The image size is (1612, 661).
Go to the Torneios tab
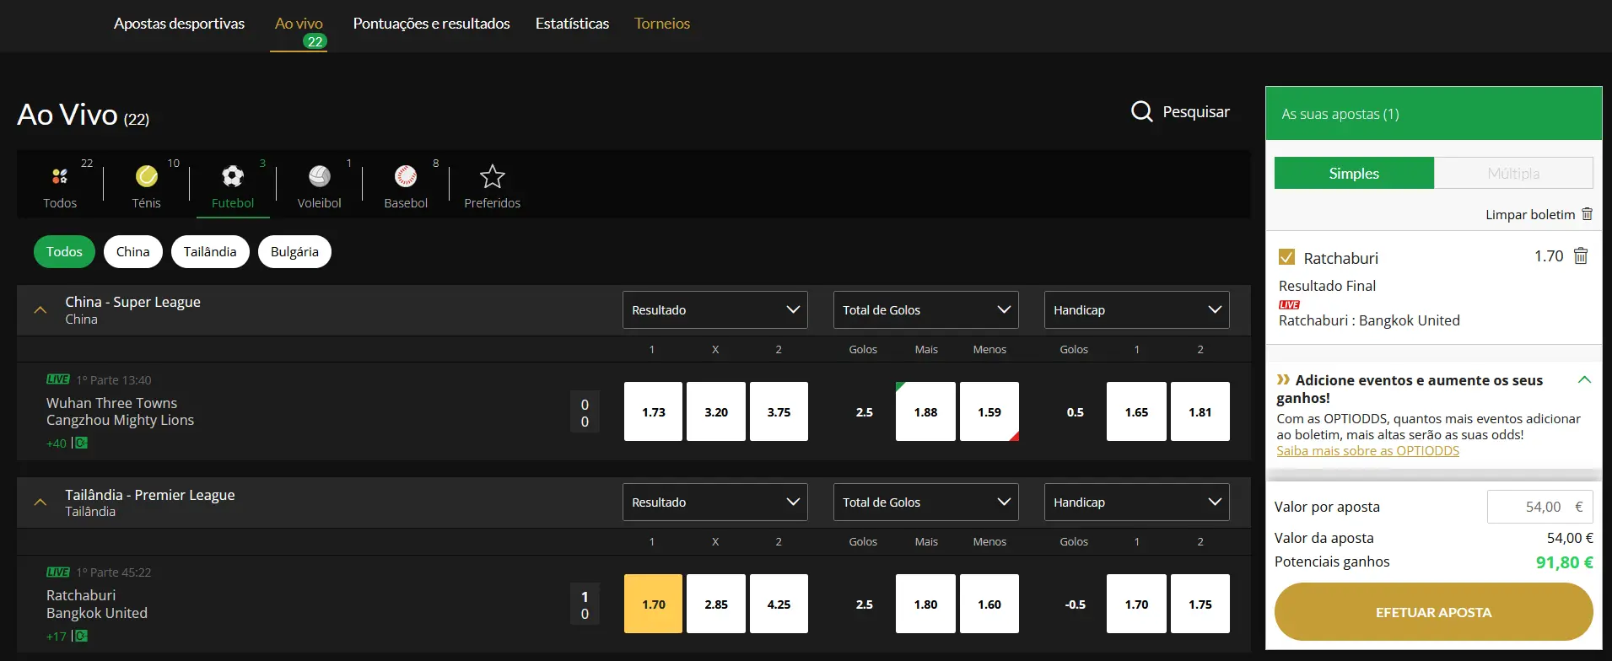click(662, 24)
